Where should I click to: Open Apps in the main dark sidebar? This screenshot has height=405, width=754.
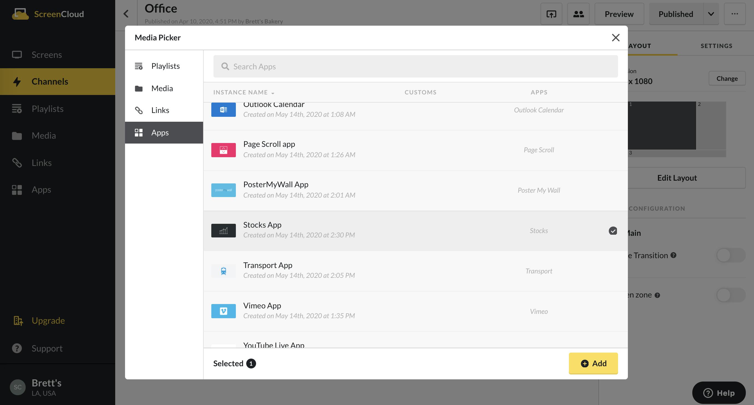57,190
